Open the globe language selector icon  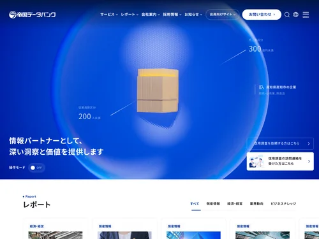pos(295,15)
